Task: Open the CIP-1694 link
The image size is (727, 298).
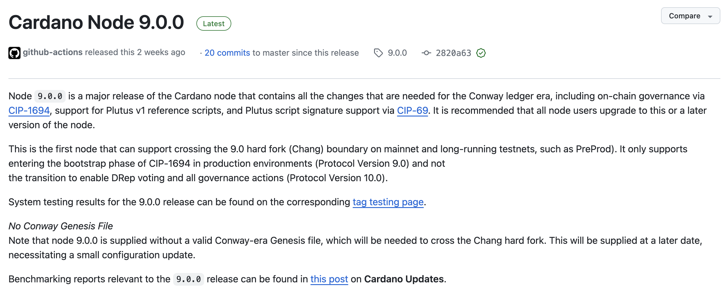Action: [28, 110]
